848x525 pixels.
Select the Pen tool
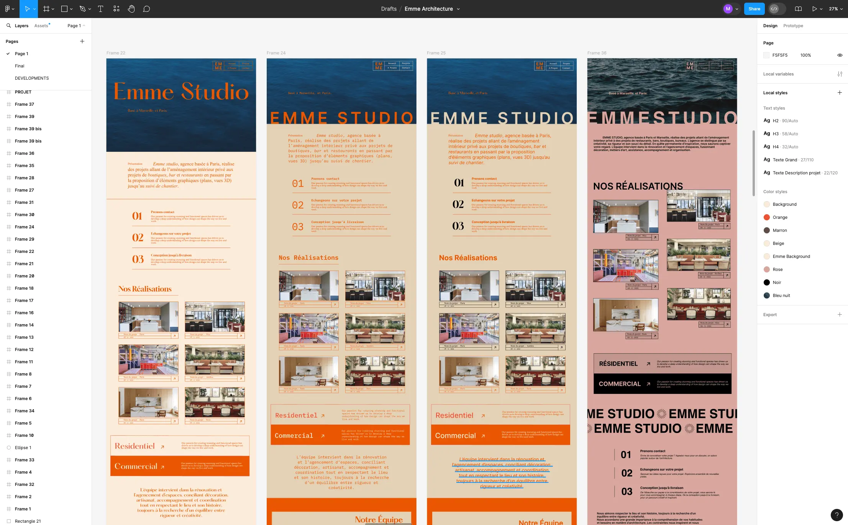click(82, 9)
